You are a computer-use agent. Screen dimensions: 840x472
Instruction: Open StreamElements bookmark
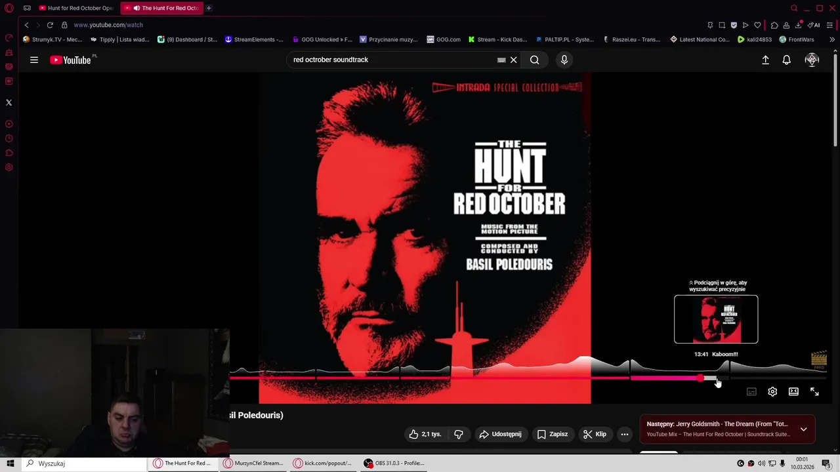254,39
